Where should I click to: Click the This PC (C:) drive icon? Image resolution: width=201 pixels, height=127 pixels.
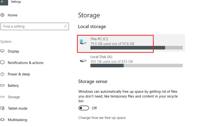[83, 42]
